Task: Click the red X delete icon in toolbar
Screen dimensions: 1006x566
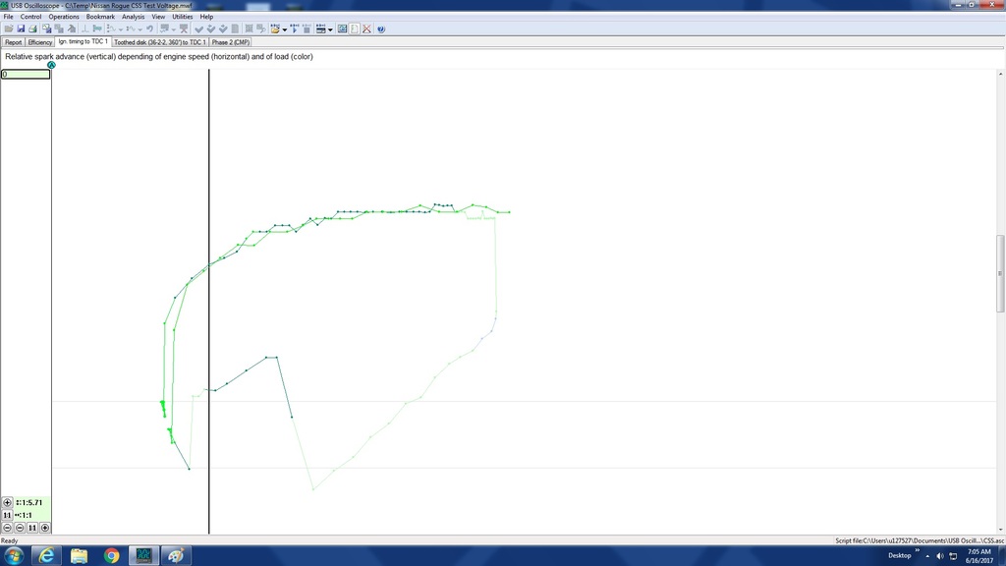Action: [x=367, y=28]
